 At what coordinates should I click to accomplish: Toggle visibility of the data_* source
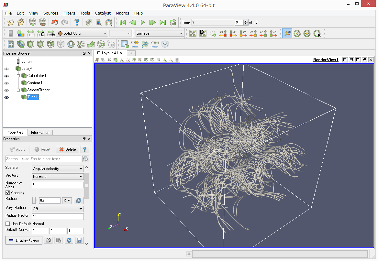click(x=6, y=69)
